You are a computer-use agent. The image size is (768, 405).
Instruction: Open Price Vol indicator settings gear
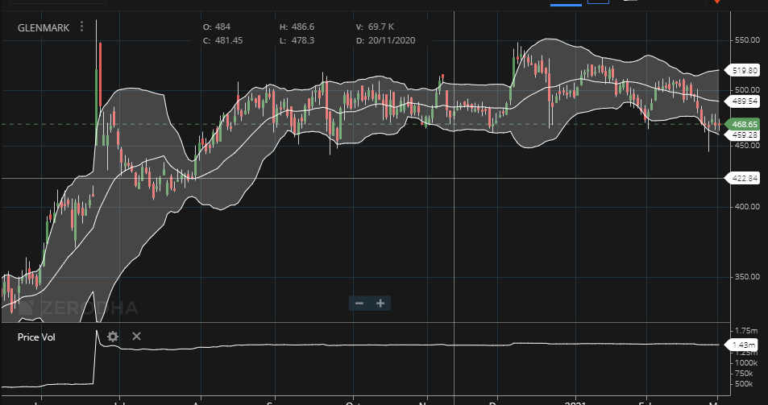click(x=113, y=337)
